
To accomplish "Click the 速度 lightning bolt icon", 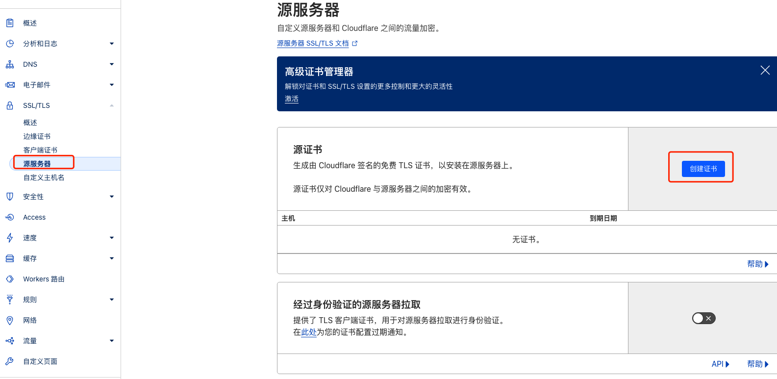I will click(x=10, y=238).
